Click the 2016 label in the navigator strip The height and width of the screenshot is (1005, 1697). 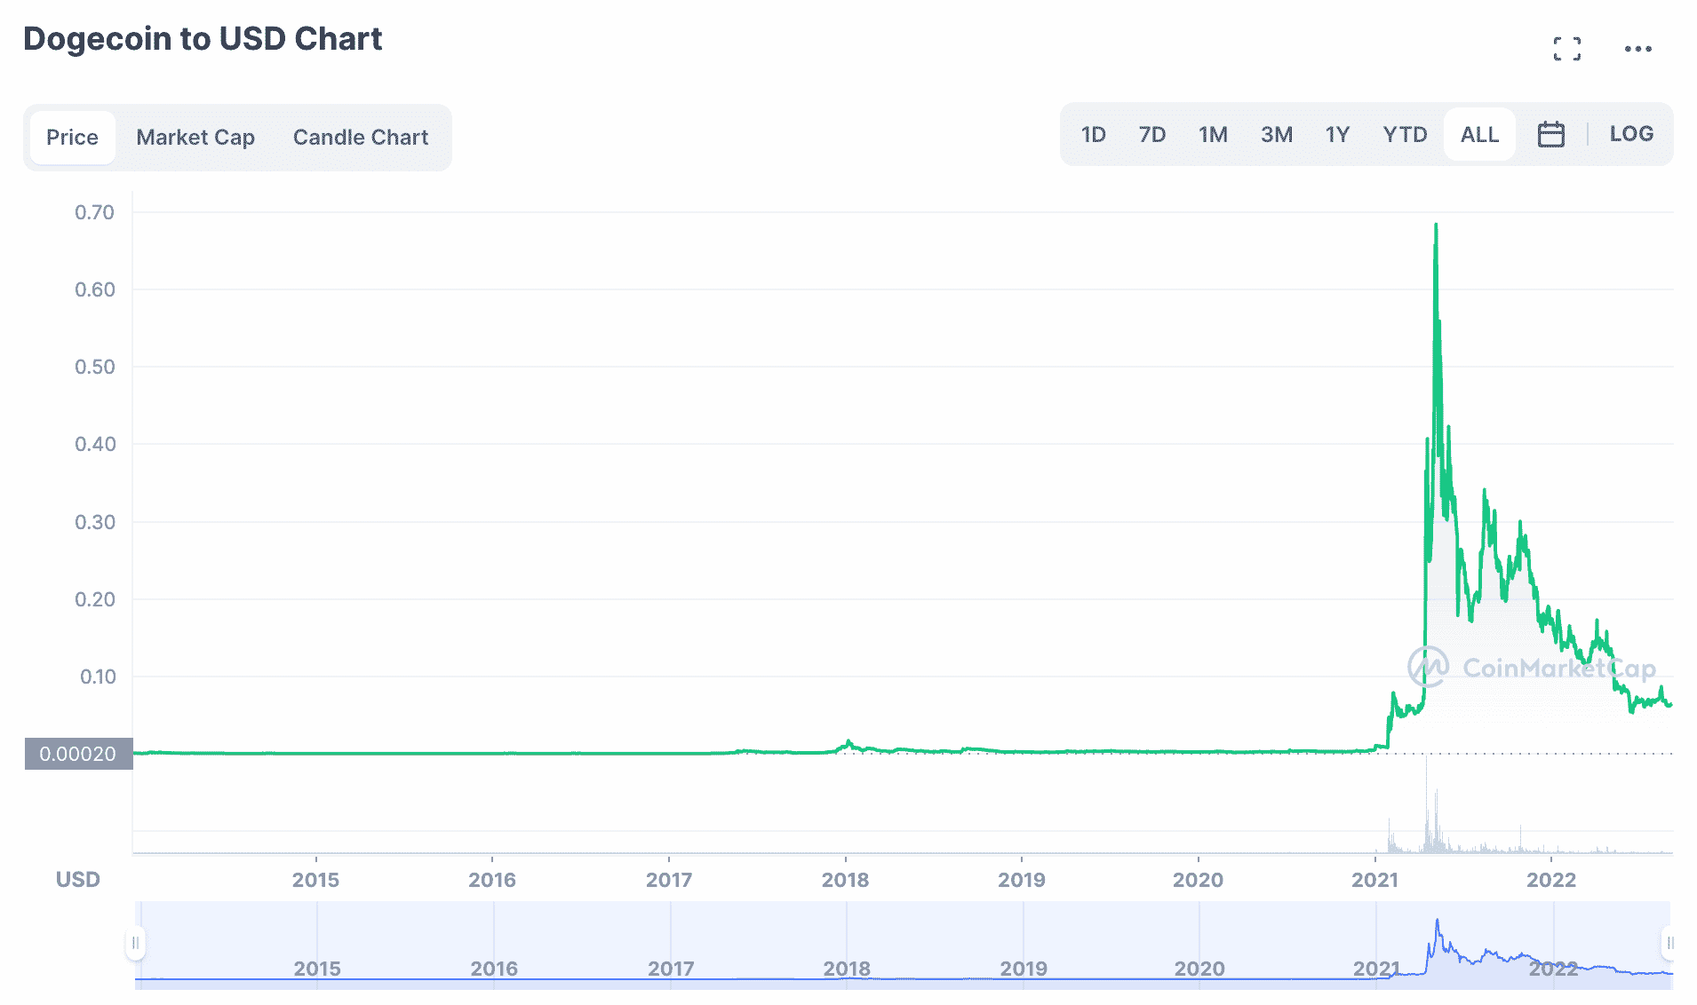494,969
